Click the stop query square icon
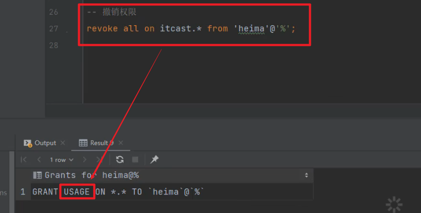This screenshot has width=421, height=213. tap(135, 159)
